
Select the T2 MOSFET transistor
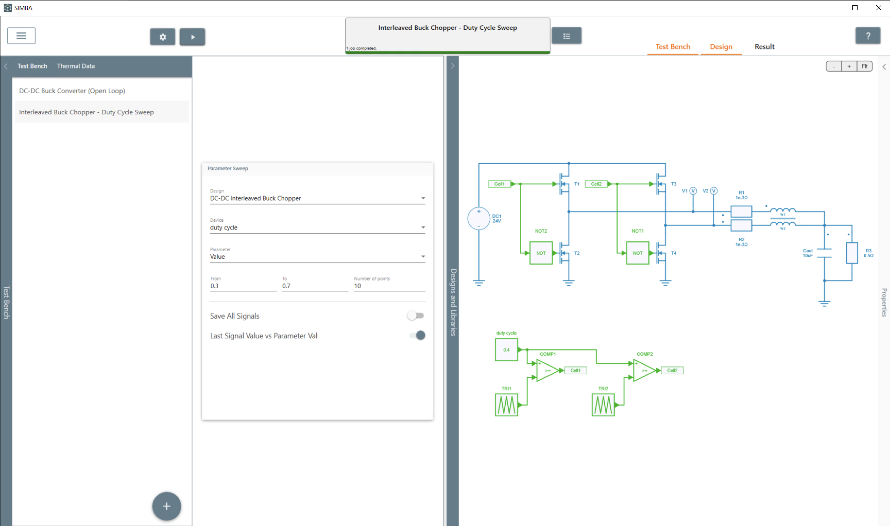tap(564, 253)
